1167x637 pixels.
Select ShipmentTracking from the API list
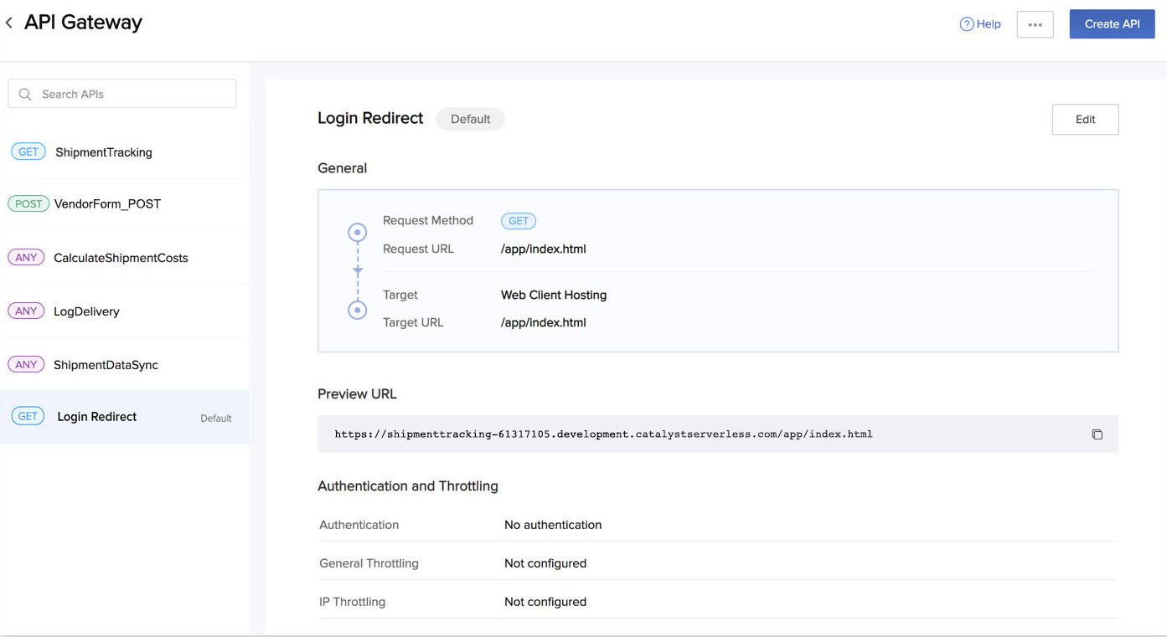coord(103,152)
